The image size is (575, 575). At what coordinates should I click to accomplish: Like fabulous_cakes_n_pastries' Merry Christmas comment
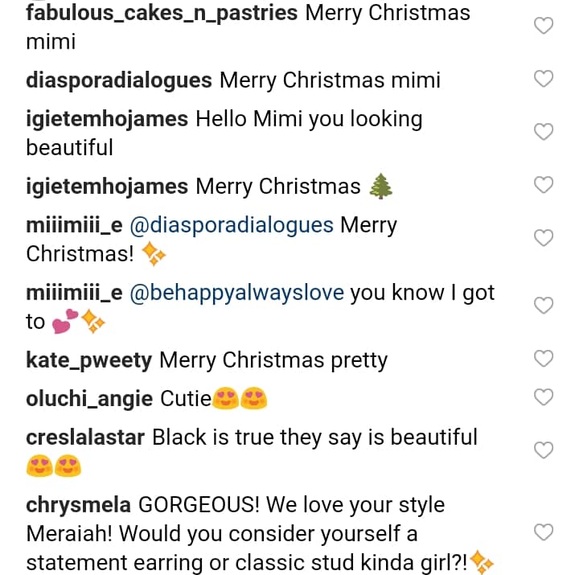click(x=544, y=27)
